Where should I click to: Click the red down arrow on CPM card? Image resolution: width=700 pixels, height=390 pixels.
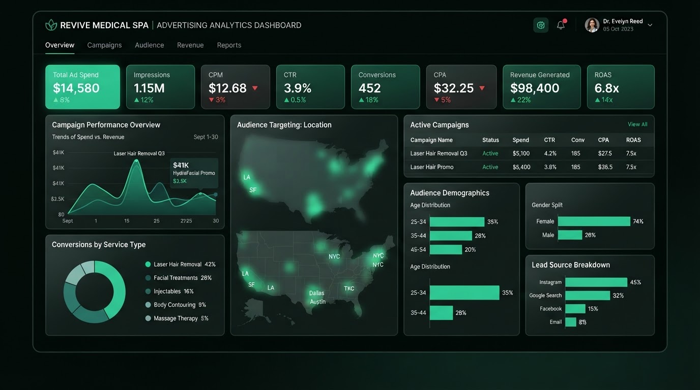(x=255, y=88)
